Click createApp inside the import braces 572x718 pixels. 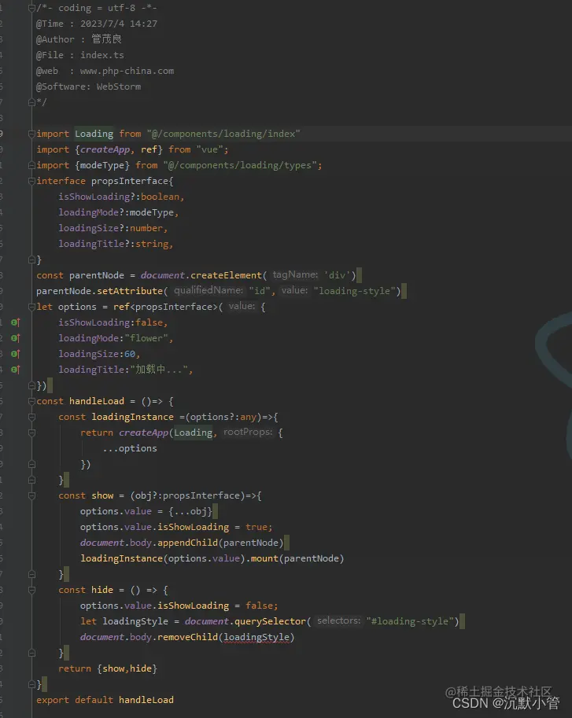click(105, 149)
